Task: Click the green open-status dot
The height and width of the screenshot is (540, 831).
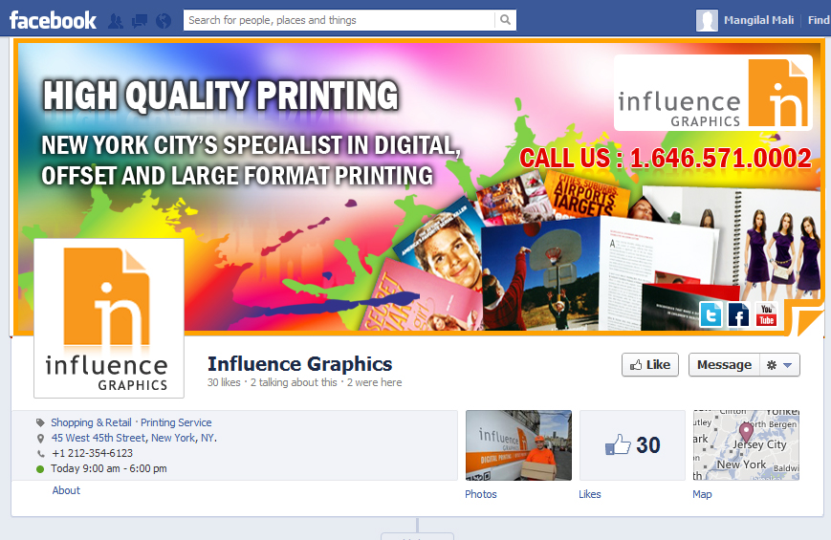Action: pos(40,469)
